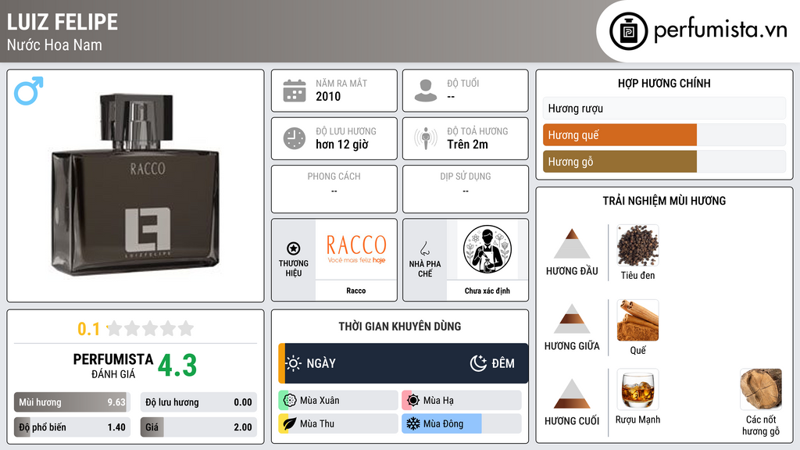Select the Mùa Hạ season option
Image resolution: width=800 pixels, height=450 pixels.
462,401
